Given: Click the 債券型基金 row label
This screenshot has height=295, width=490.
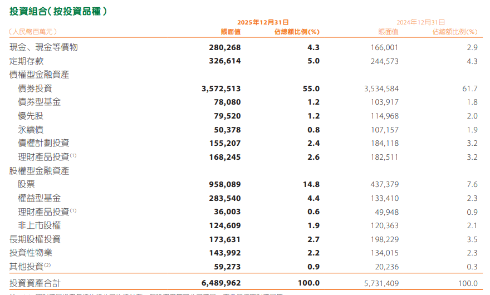Looking at the screenshot, I should click(x=40, y=102).
